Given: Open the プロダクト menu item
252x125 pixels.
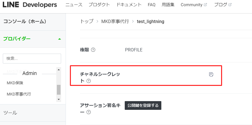Looking at the screenshot, I should pyautogui.click(x=99, y=5).
